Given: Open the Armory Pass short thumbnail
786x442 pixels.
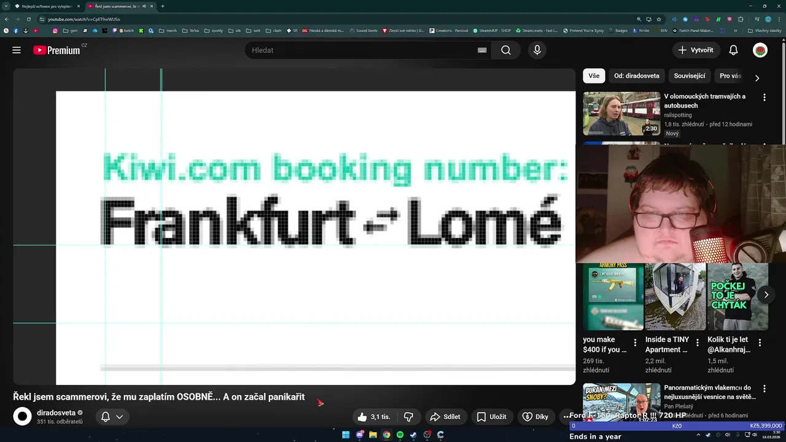Looking at the screenshot, I should point(613,297).
